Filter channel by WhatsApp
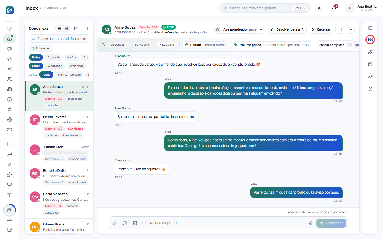 point(55,66)
